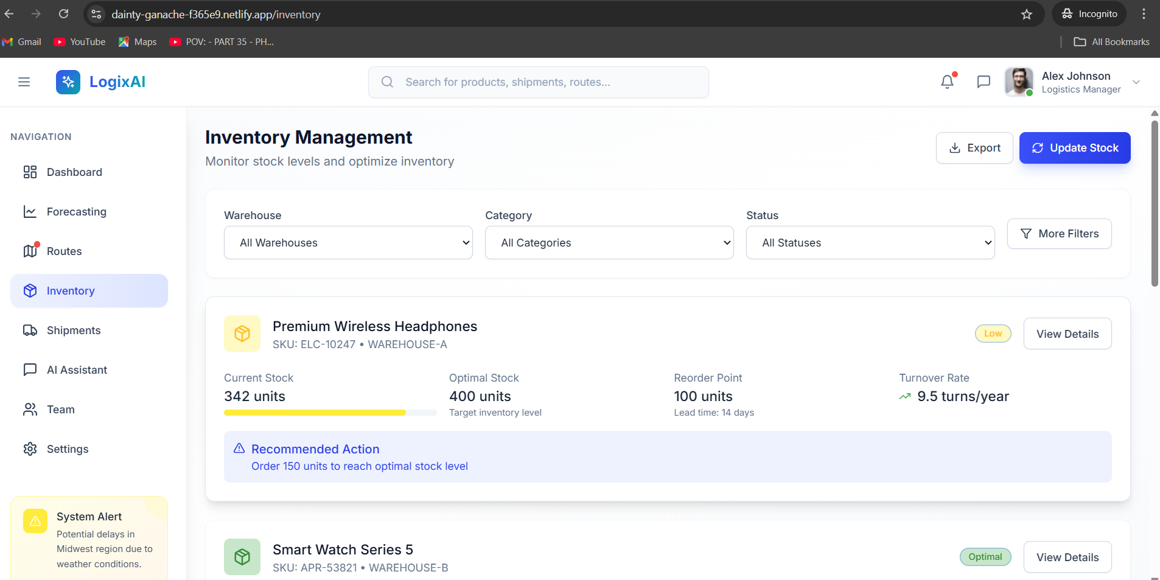Click the 100 units reorder point
The image size is (1160, 580).
(x=703, y=396)
